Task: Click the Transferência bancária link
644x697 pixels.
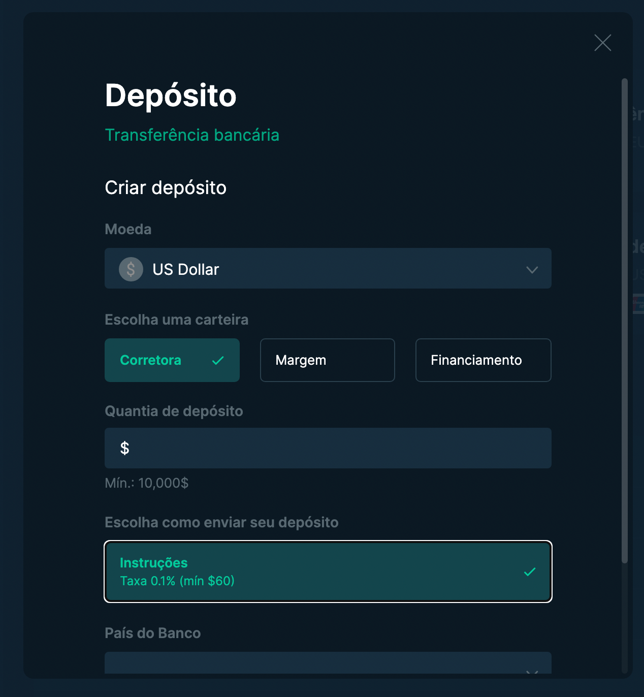Action: coord(192,135)
